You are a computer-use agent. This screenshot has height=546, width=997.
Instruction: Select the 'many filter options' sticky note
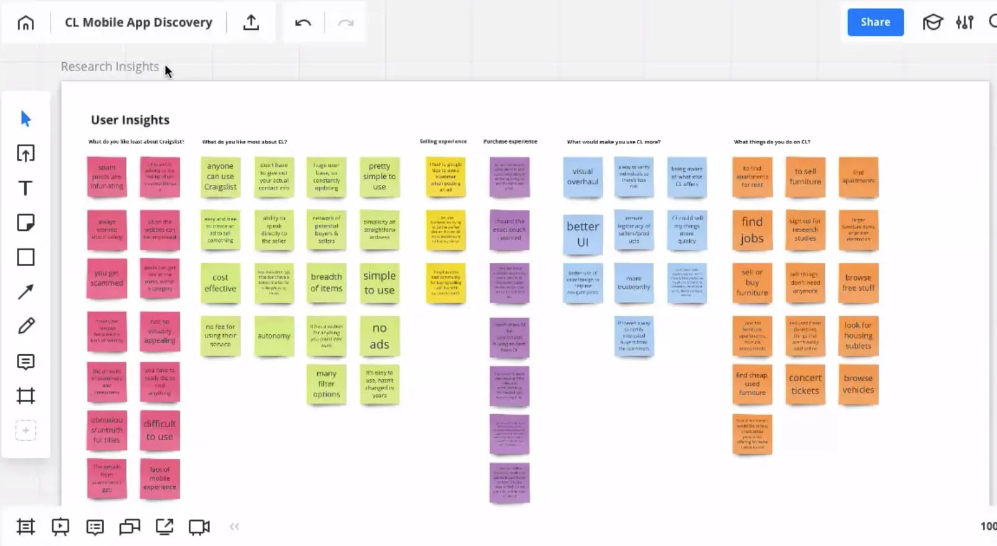coord(327,384)
